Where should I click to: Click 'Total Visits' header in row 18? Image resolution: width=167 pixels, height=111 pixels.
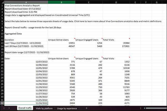tap(116, 59)
